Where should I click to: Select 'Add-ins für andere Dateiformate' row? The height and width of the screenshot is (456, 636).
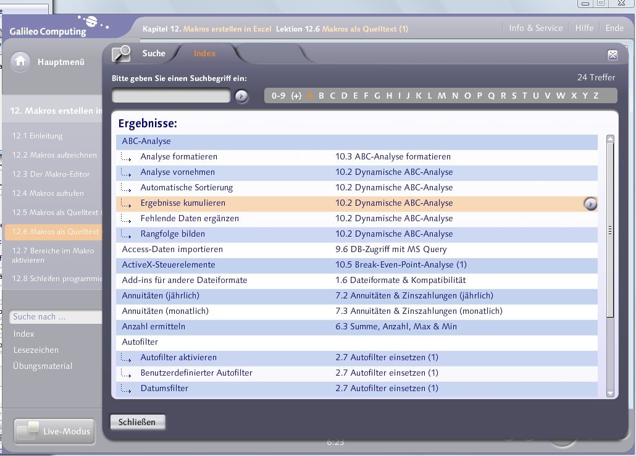(356, 280)
